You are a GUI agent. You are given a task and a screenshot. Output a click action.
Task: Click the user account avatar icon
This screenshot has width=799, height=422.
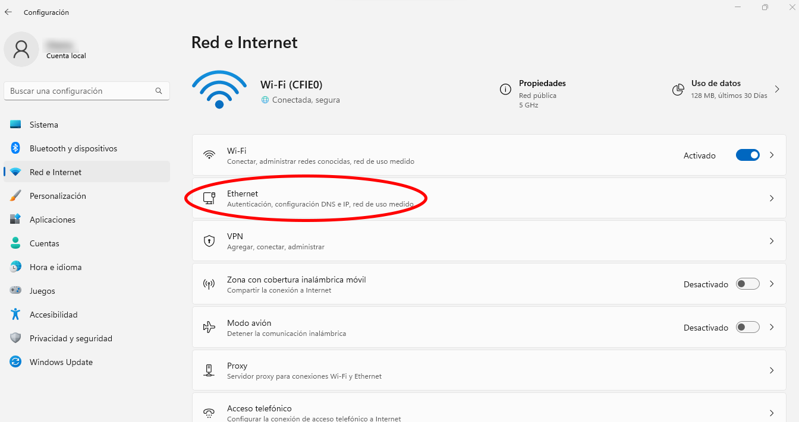click(21, 49)
